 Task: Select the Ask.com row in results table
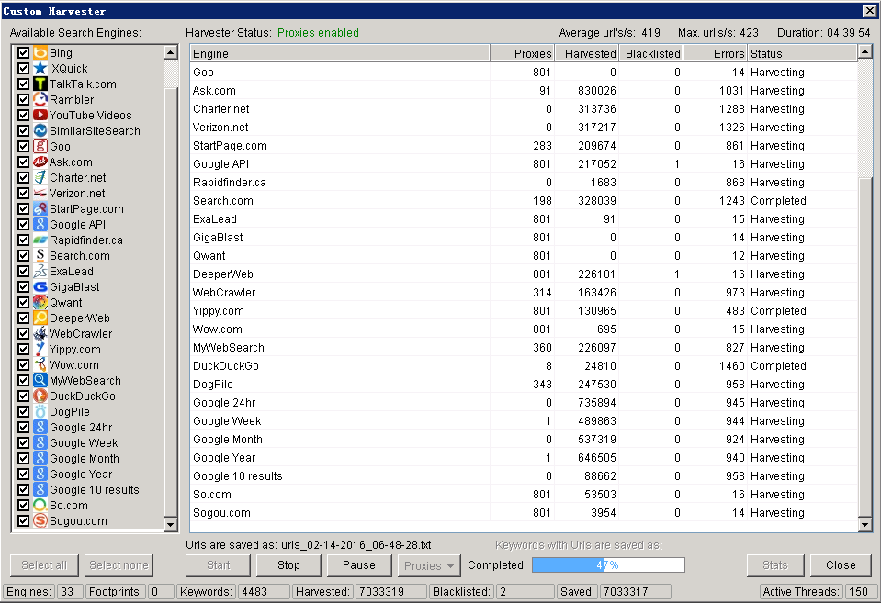click(x=524, y=90)
